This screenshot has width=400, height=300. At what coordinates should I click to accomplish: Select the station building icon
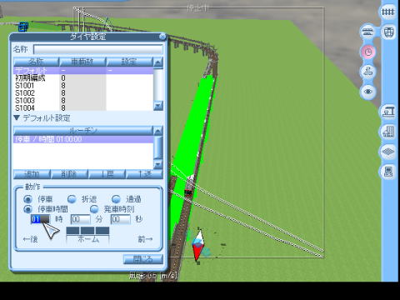(x=388, y=112)
